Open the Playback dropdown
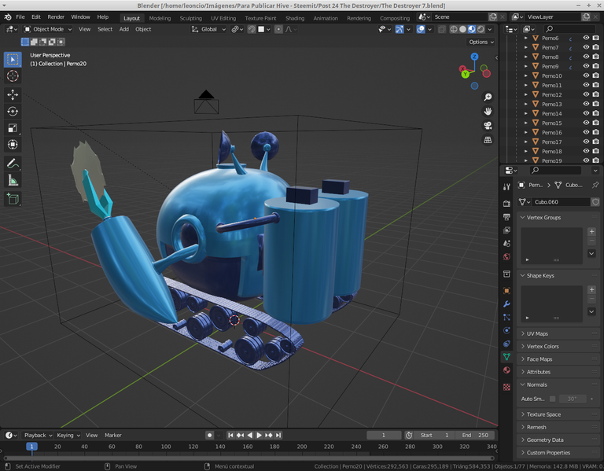604x471 pixels. pyautogui.click(x=38, y=435)
